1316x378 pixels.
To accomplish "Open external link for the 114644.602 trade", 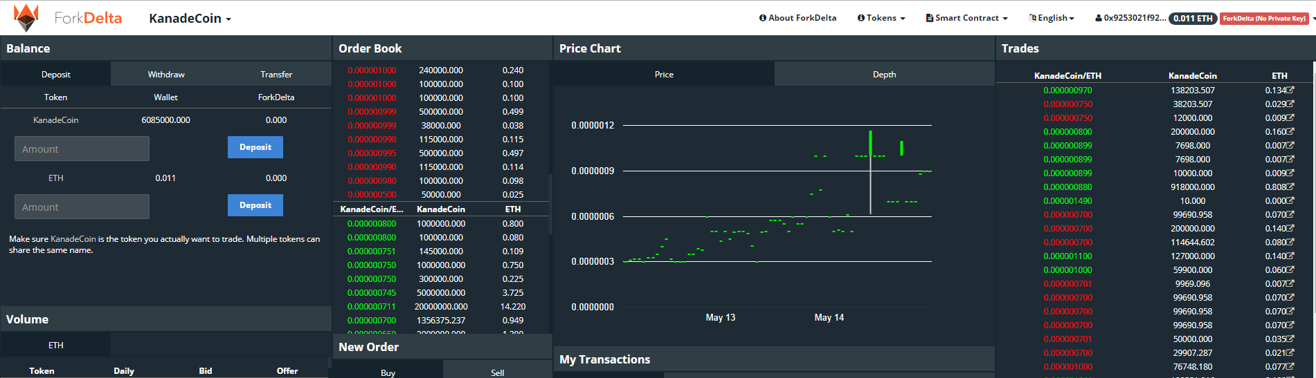I will (1290, 242).
